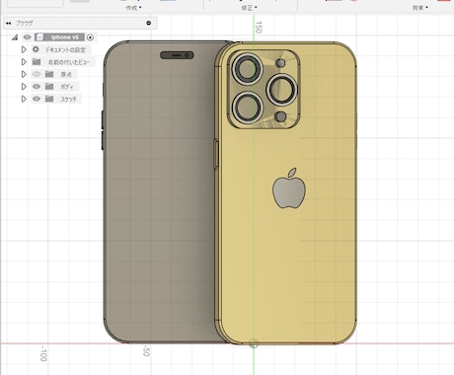Select the Apple logo on the phone back
The image size is (454, 375).
(289, 188)
